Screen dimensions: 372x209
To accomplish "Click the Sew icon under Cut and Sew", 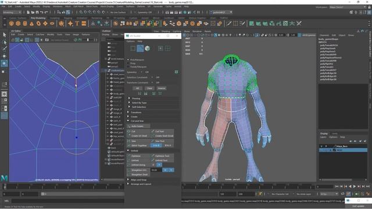I will [129, 141].
